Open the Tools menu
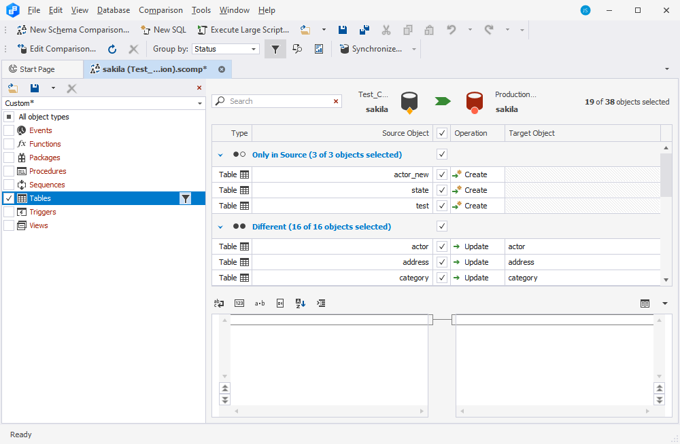This screenshot has width=680, height=444. (201, 10)
